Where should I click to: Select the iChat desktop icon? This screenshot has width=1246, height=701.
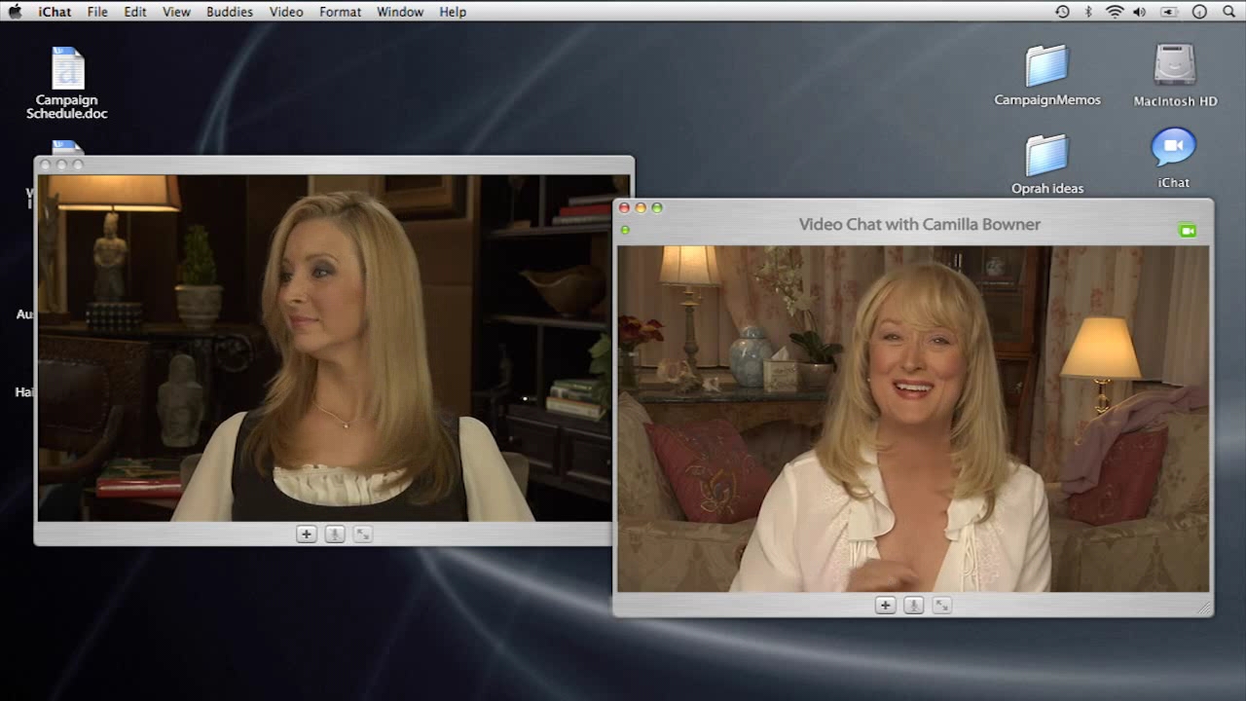(1173, 159)
